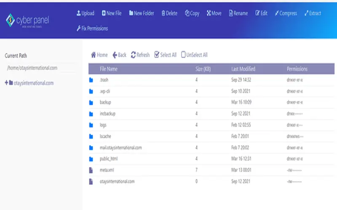Click the Current Path input field

click(x=40, y=68)
